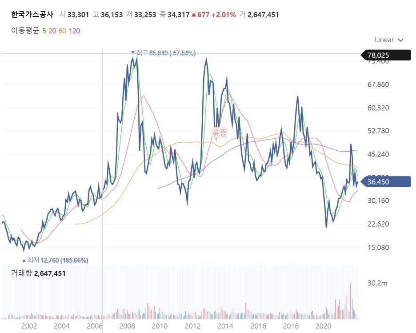This screenshot has width=416, height=333.
Task: Click the change percentage +2.01%
Action: point(224,15)
